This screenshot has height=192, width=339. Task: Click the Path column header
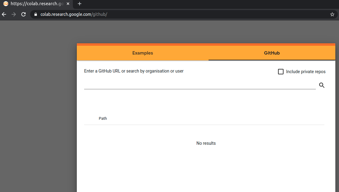point(103,118)
